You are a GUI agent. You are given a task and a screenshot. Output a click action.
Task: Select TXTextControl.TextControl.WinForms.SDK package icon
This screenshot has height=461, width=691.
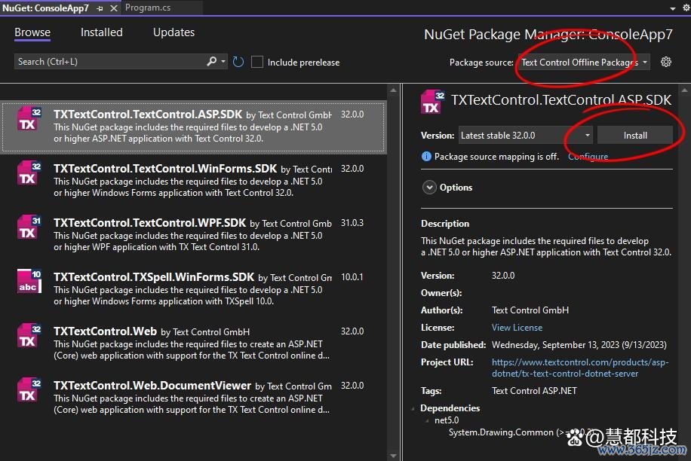coord(29,173)
